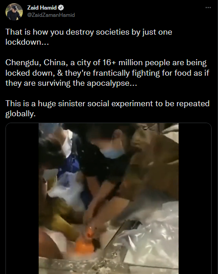
Task: Click the word 'lockdown...' in the tweet
Action: tap(27, 42)
